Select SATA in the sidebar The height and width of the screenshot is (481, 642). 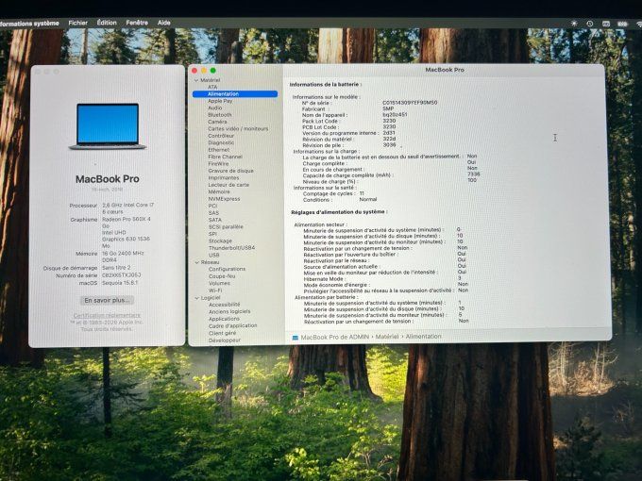215,220
